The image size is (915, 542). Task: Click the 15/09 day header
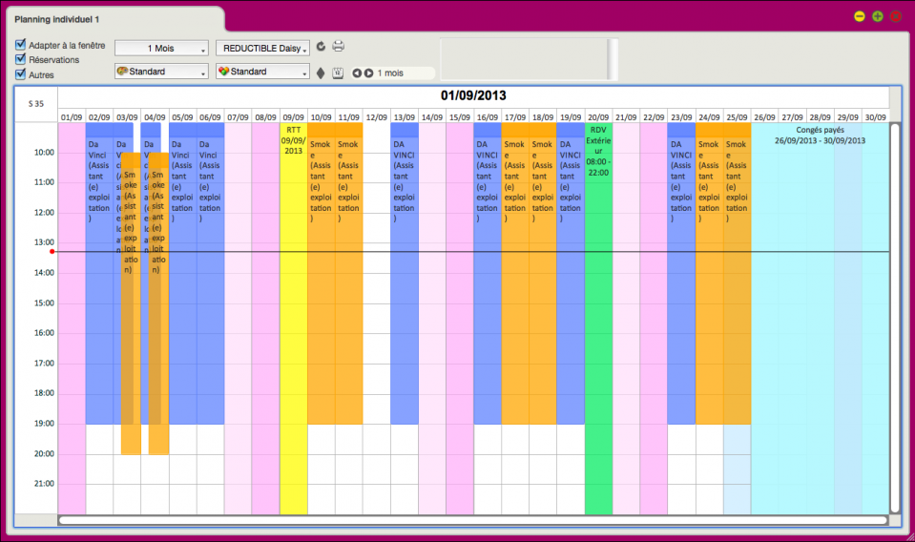coord(460,117)
